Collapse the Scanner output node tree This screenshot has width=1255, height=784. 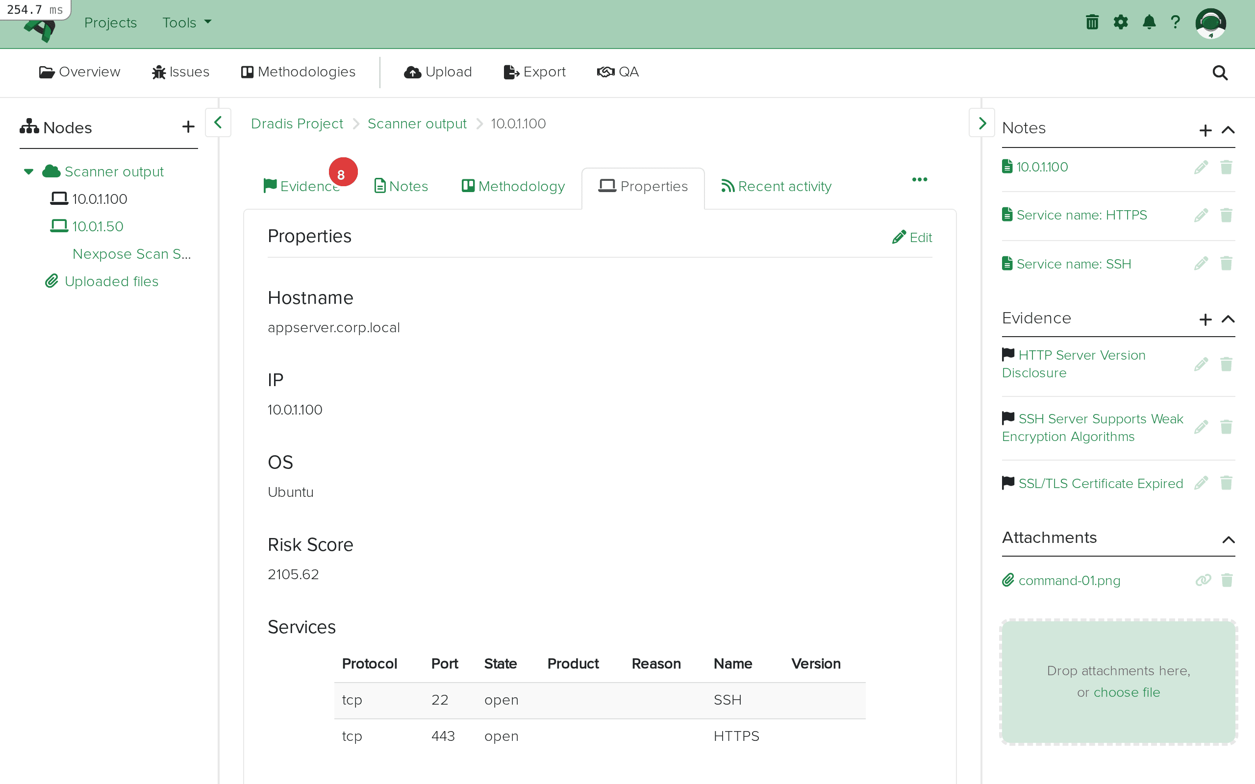[x=28, y=171]
